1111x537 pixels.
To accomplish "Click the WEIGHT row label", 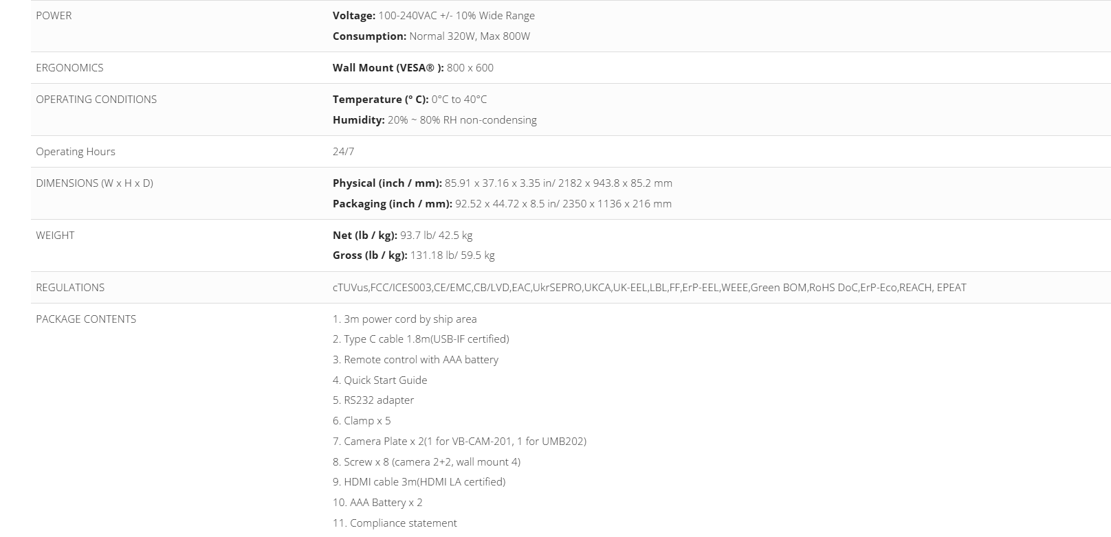I will coord(55,236).
